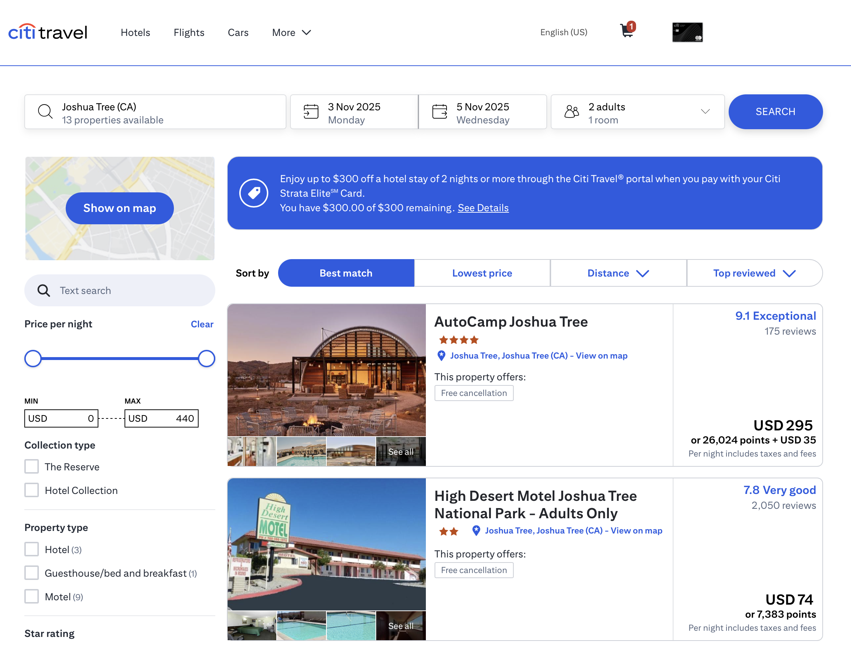Image resolution: width=851 pixels, height=646 pixels.
Task: Click the Citi Travel logo
Action: (x=48, y=32)
